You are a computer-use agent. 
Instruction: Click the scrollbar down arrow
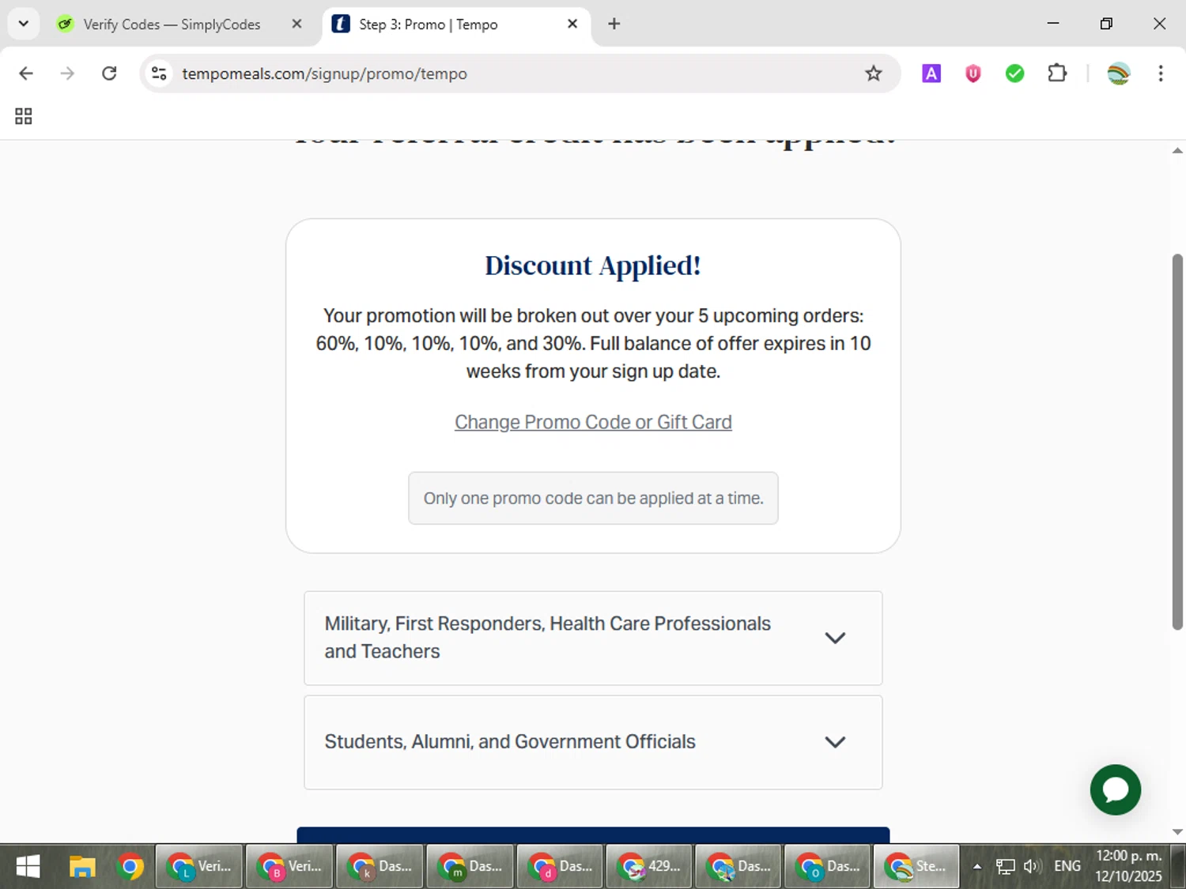[1177, 832]
